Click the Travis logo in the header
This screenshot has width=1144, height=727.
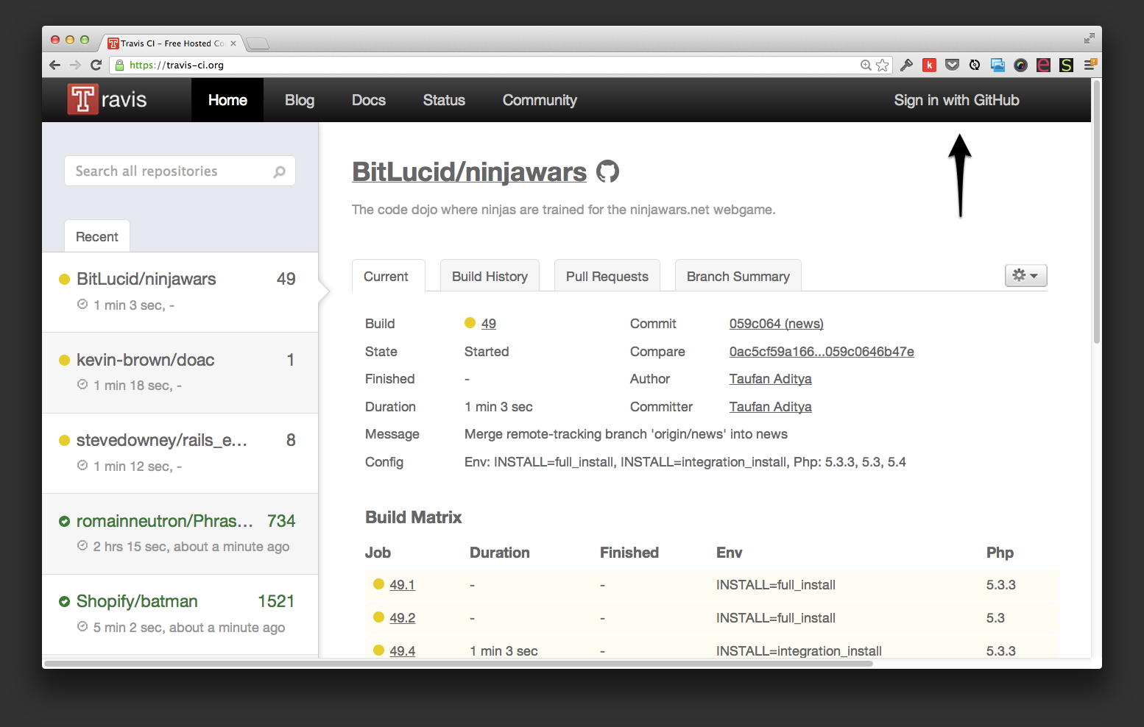tap(107, 99)
